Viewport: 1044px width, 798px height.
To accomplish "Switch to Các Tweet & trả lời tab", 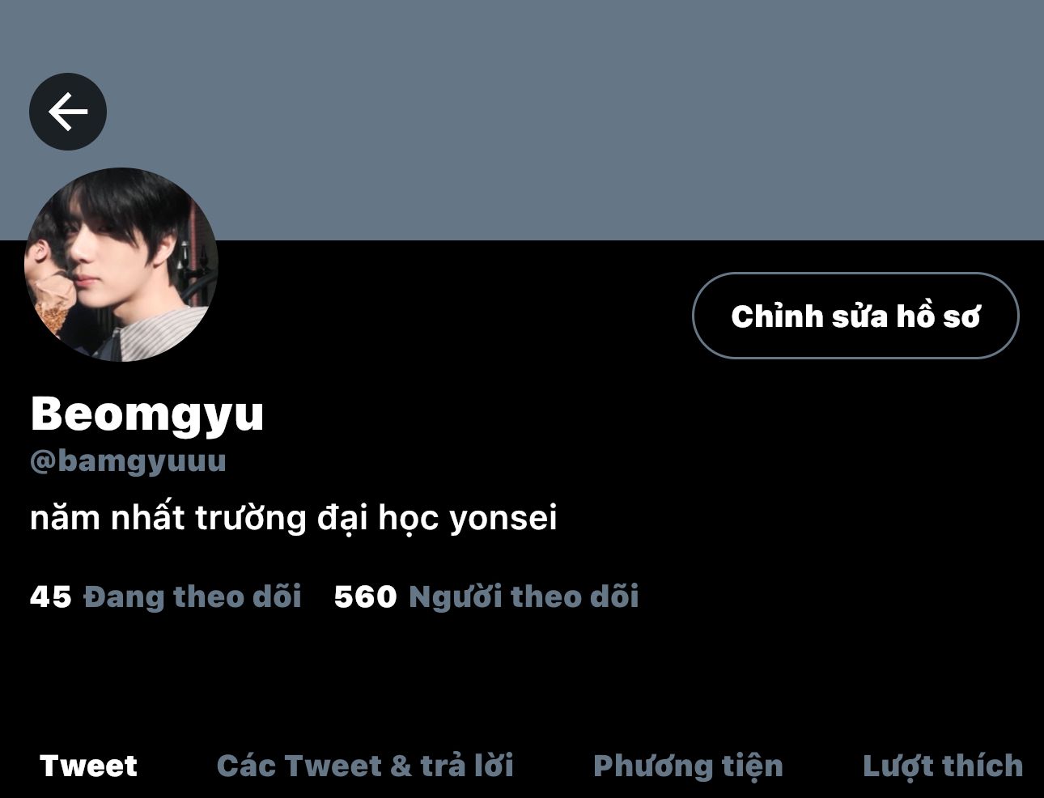I will (x=365, y=766).
